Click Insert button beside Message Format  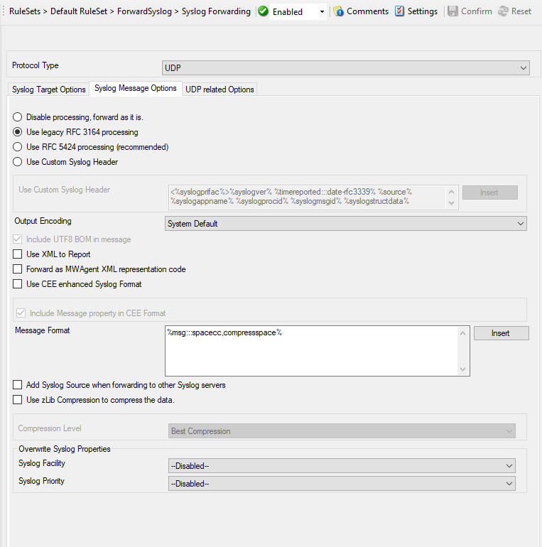pos(501,333)
